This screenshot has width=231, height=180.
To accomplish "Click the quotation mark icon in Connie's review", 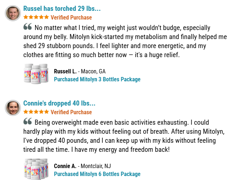I will pos(28,122).
